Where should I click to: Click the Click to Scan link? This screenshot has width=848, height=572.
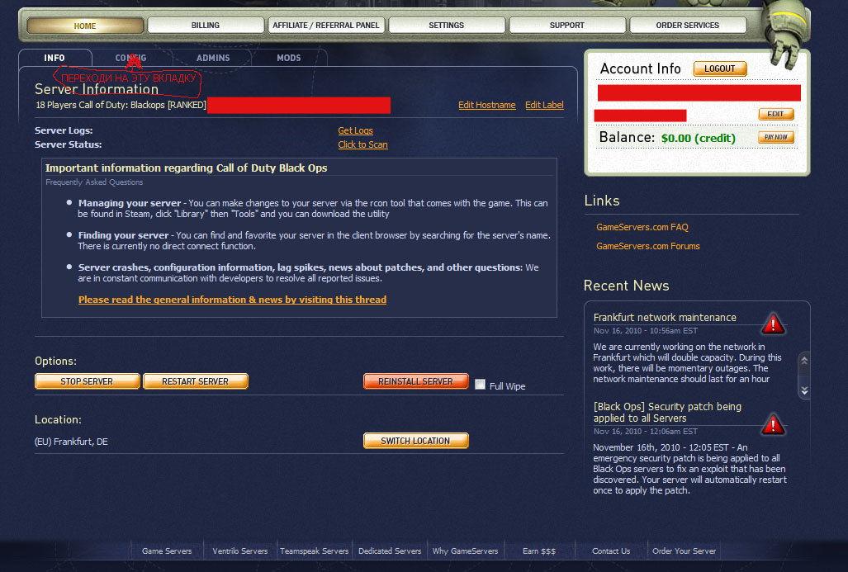coord(362,144)
